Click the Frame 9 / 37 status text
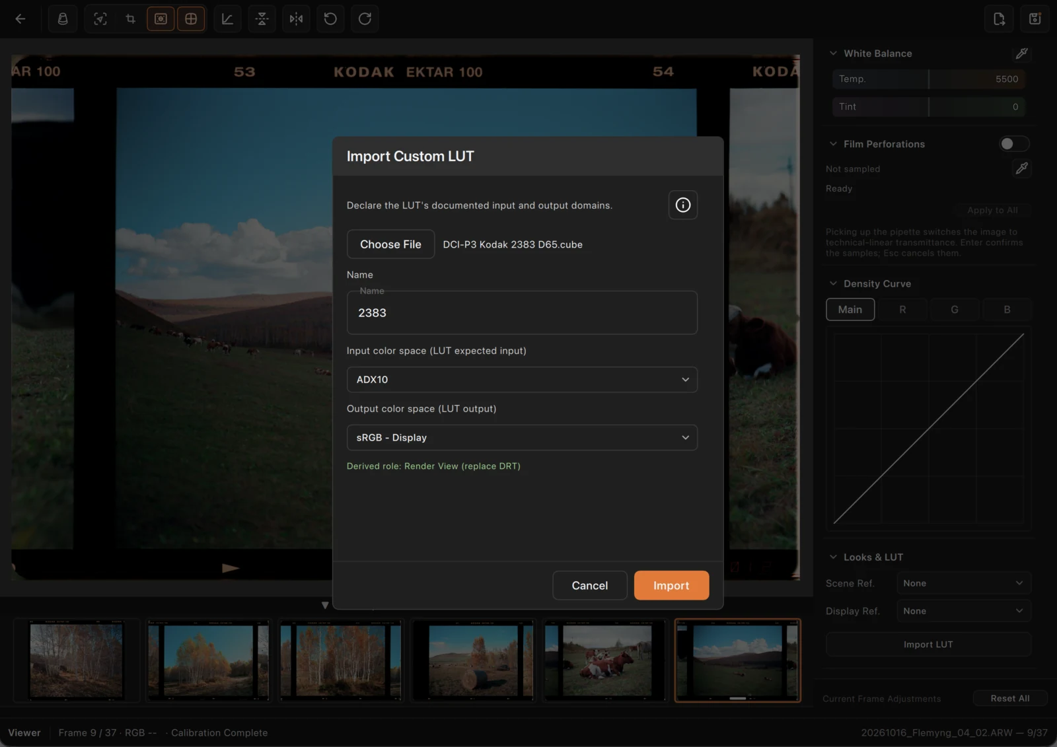 tap(87, 732)
